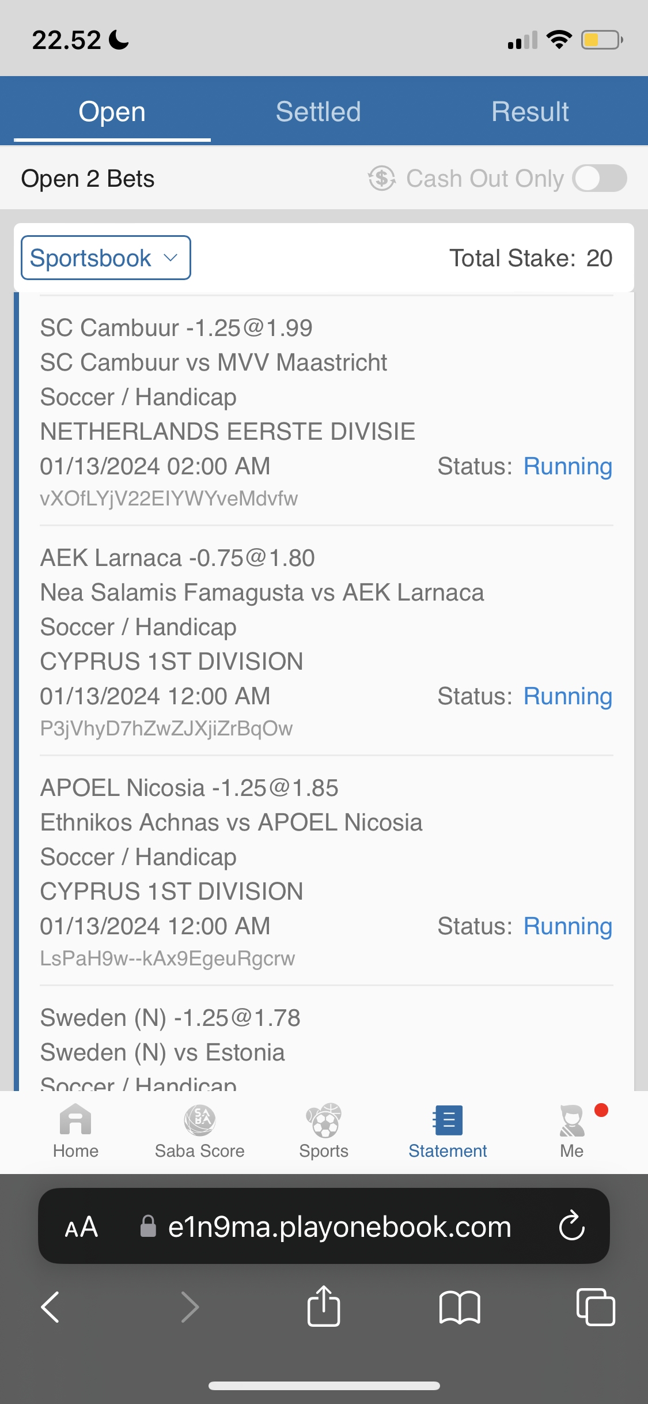Open Safari bookmarks book icon

pyautogui.click(x=459, y=1307)
